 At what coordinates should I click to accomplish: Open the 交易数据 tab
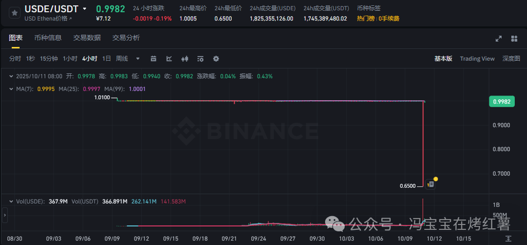pos(87,38)
